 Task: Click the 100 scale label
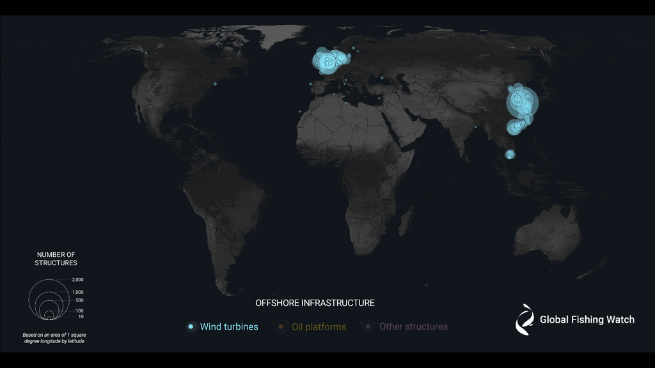[79, 311]
